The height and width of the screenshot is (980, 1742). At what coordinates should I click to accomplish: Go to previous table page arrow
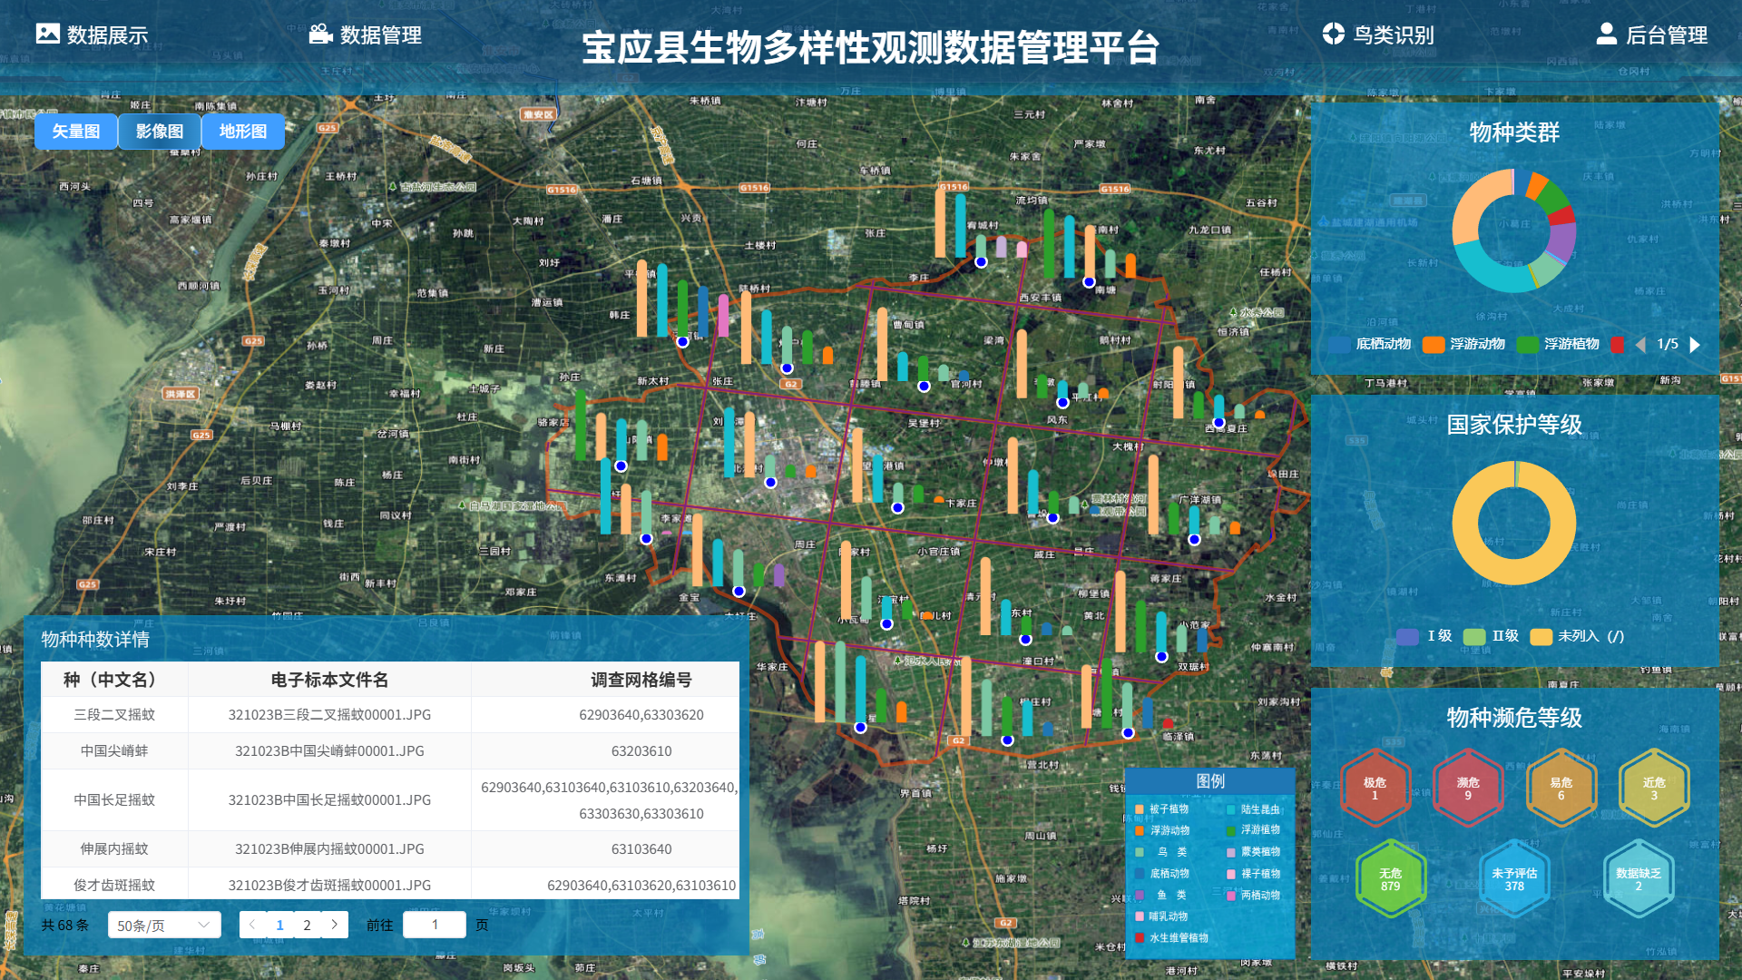pyautogui.click(x=253, y=925)
